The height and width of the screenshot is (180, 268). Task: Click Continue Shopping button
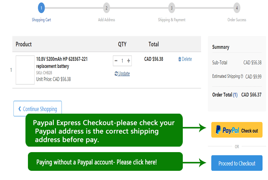click(37, 109)
